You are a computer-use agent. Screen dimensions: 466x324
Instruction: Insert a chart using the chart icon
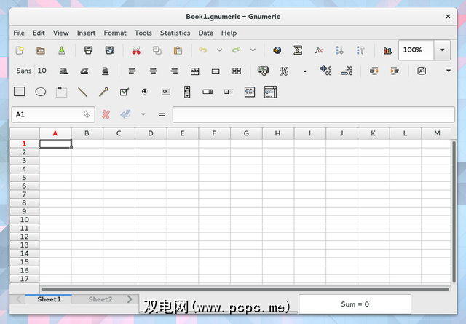(x=387, y=50)
